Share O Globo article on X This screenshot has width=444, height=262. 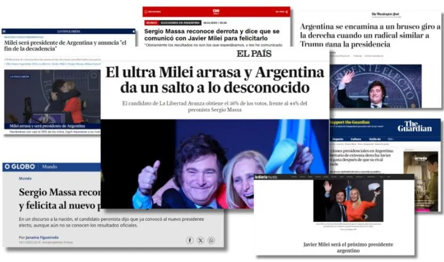(201, 240)
